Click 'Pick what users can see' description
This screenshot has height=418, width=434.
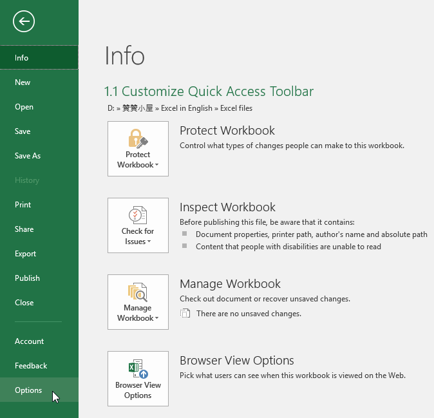(x=292, y=375)
